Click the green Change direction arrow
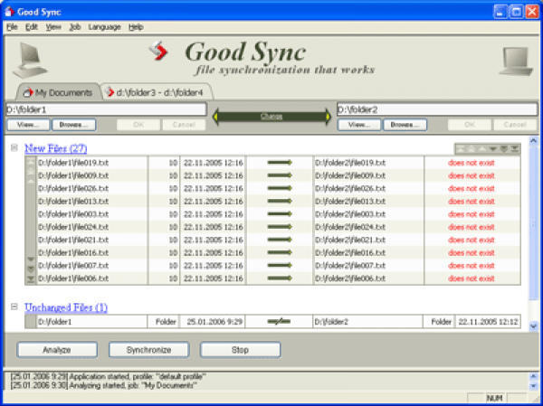This screenshot has height=406, width=543. click(271, 116)
